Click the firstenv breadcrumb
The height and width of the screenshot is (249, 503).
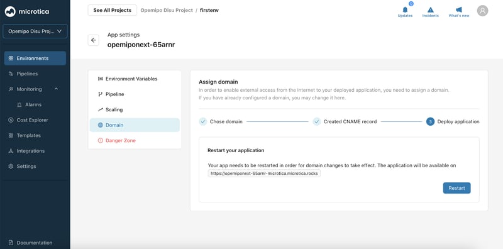point(209,10)
